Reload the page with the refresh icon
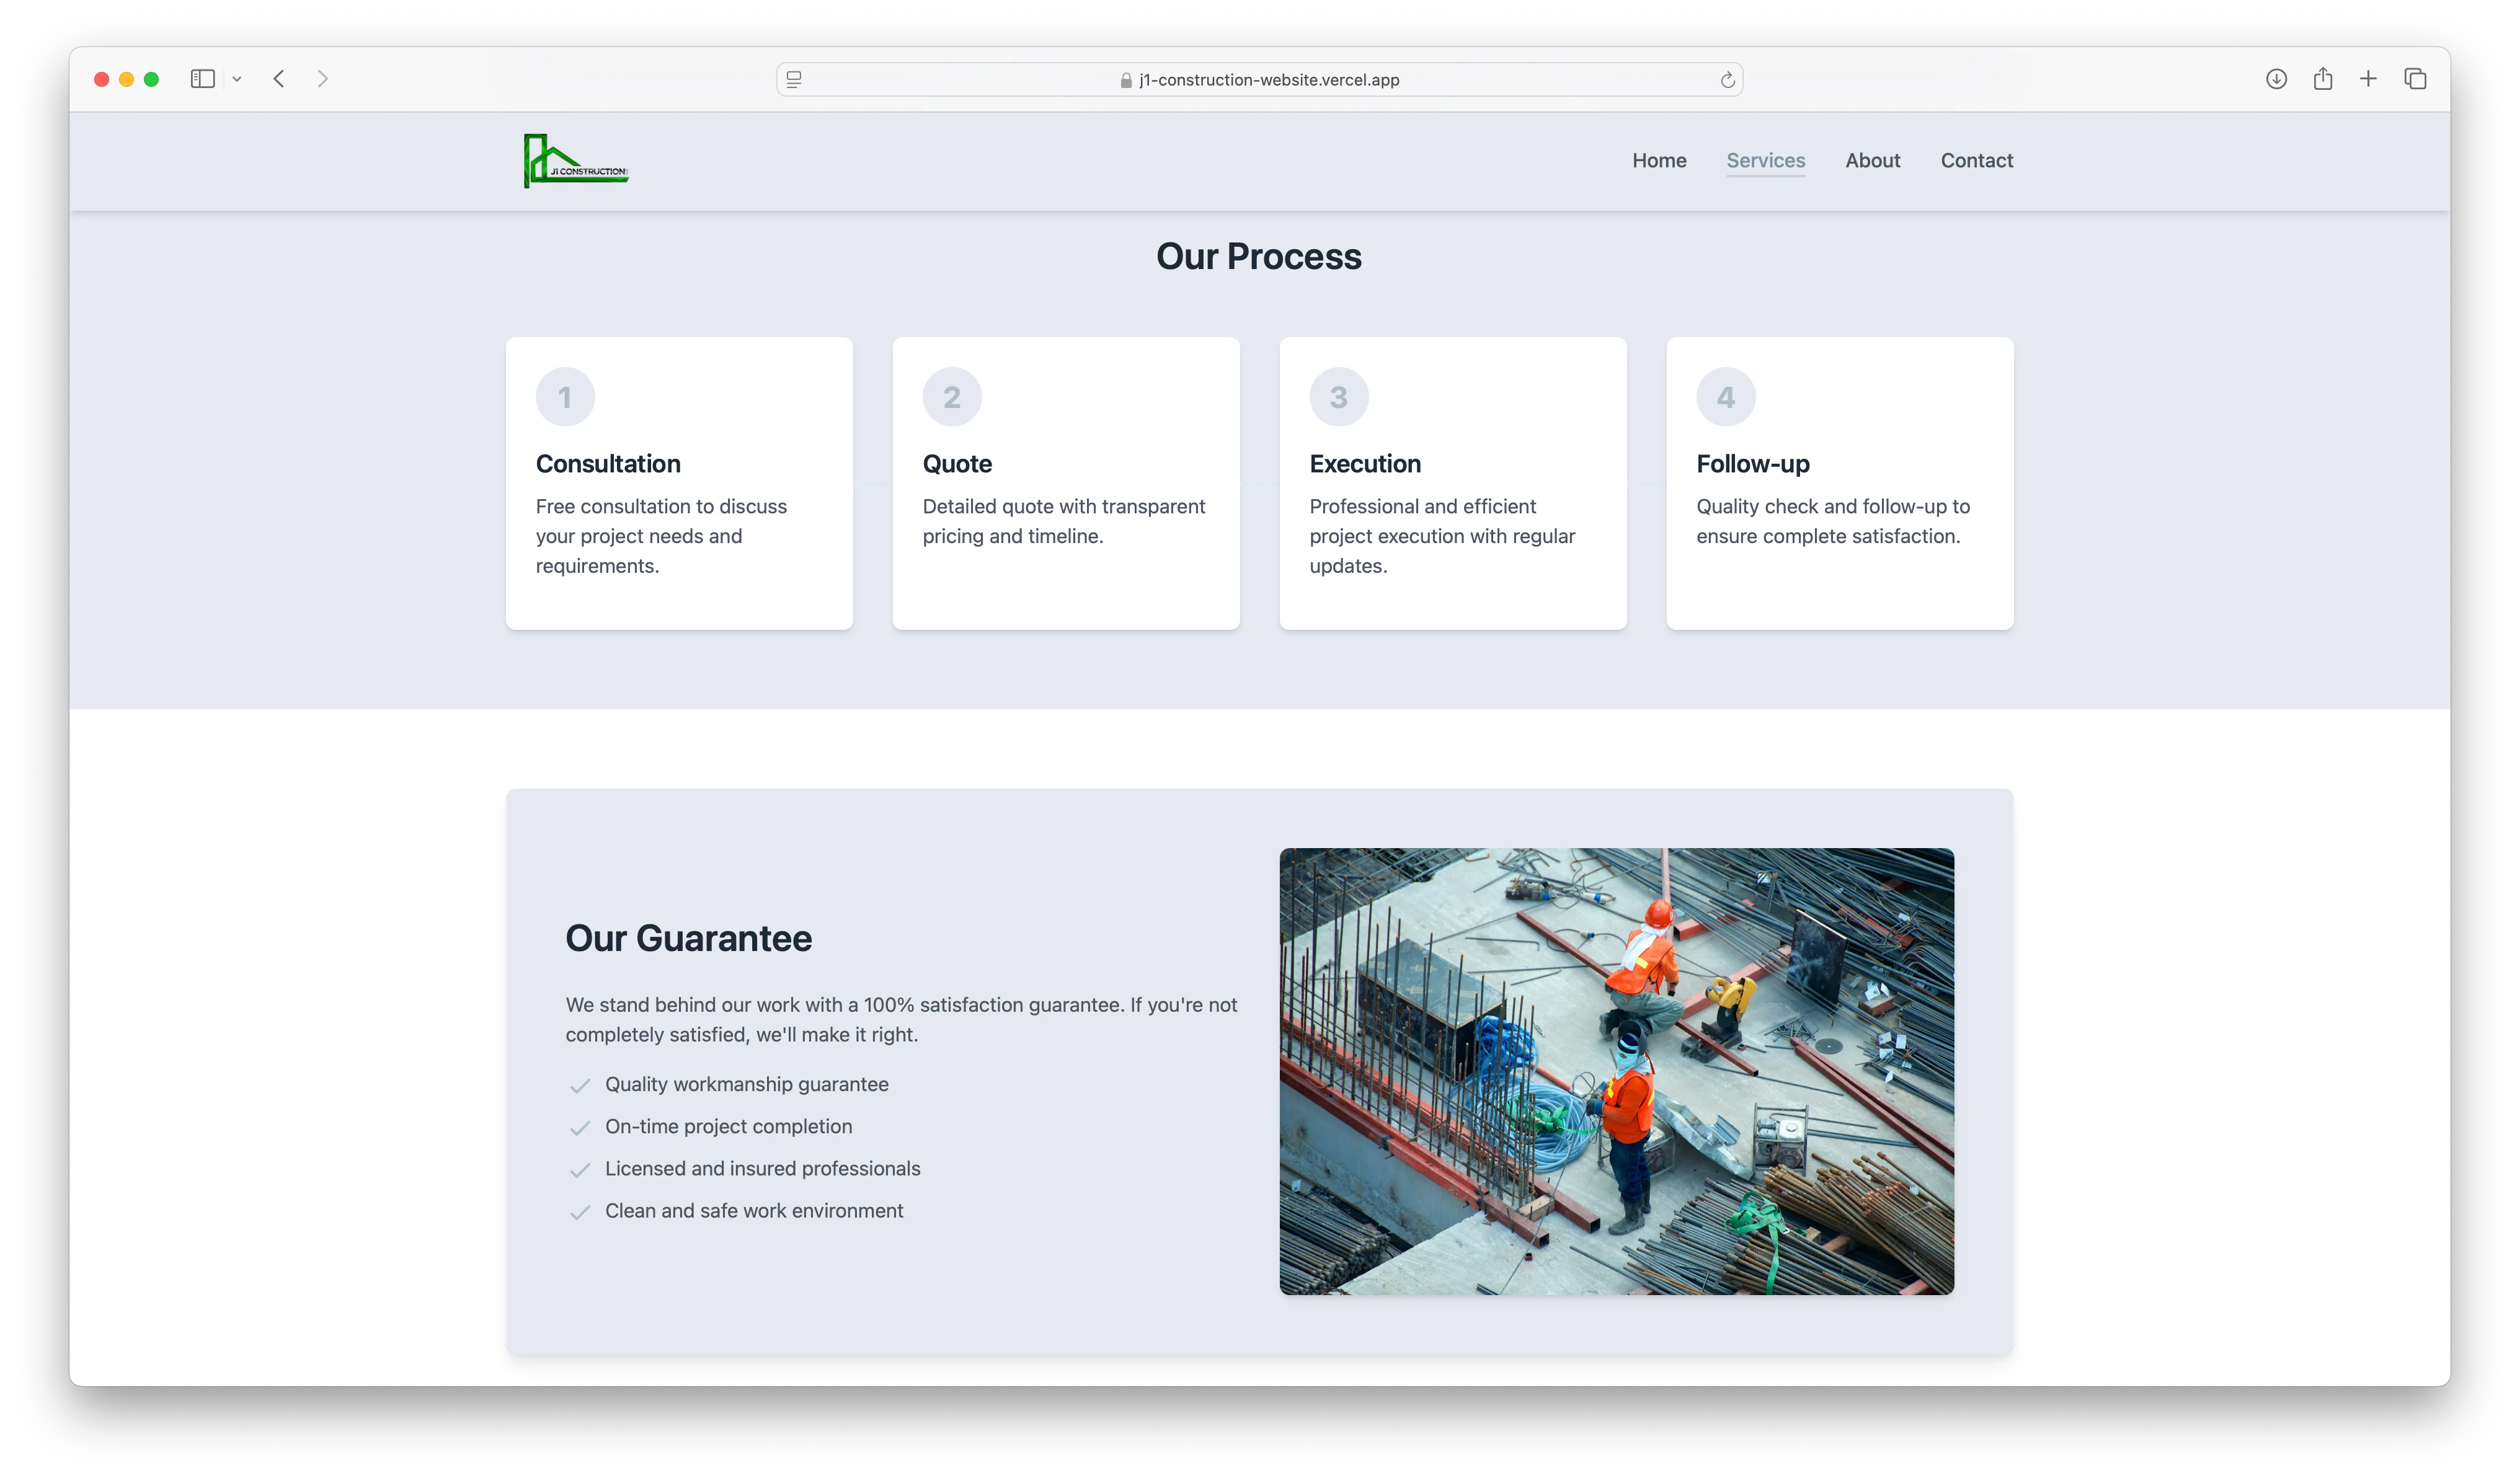Image resolution: width=2520 pixels, height=1478 pixels. click(1727, 80)
